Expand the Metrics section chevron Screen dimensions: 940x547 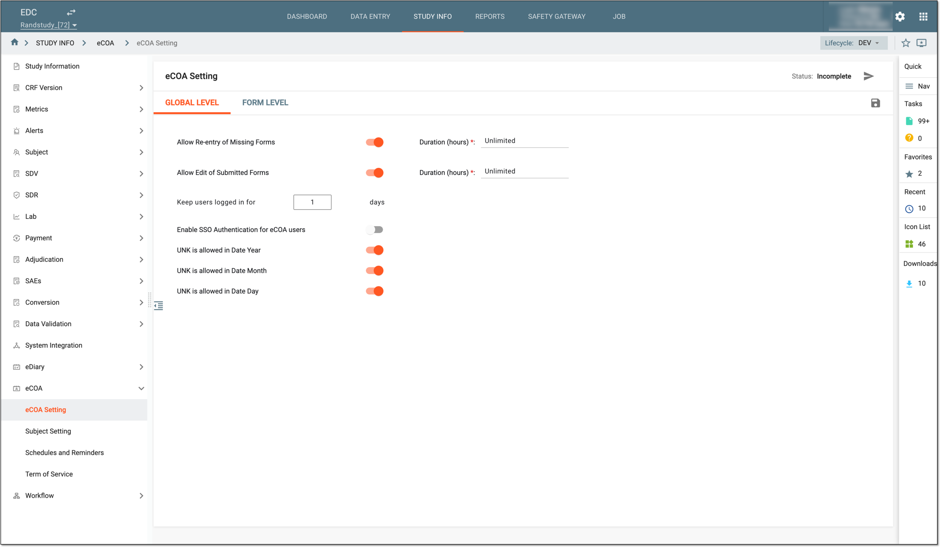point(141,109)
